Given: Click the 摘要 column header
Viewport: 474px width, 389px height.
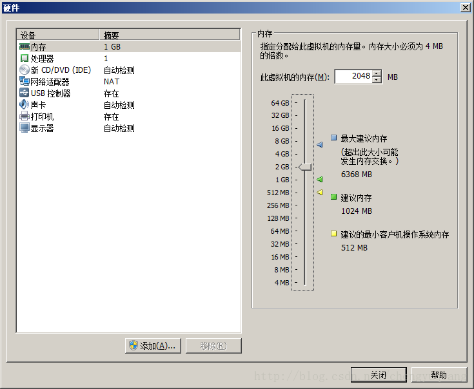Looking at the screenshot, I should [x=170, y=35].
